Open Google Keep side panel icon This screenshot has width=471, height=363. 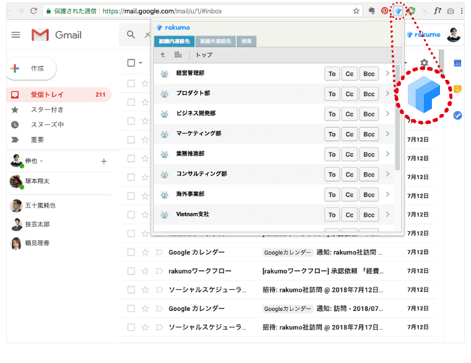(x=457, y=89)
